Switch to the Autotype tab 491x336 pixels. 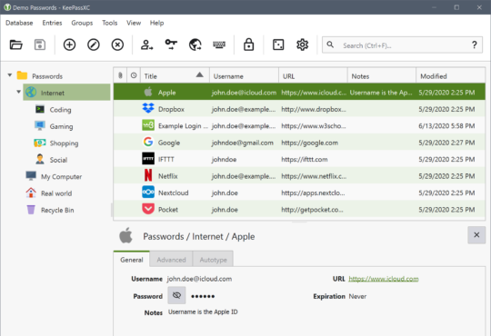(213, 260)
